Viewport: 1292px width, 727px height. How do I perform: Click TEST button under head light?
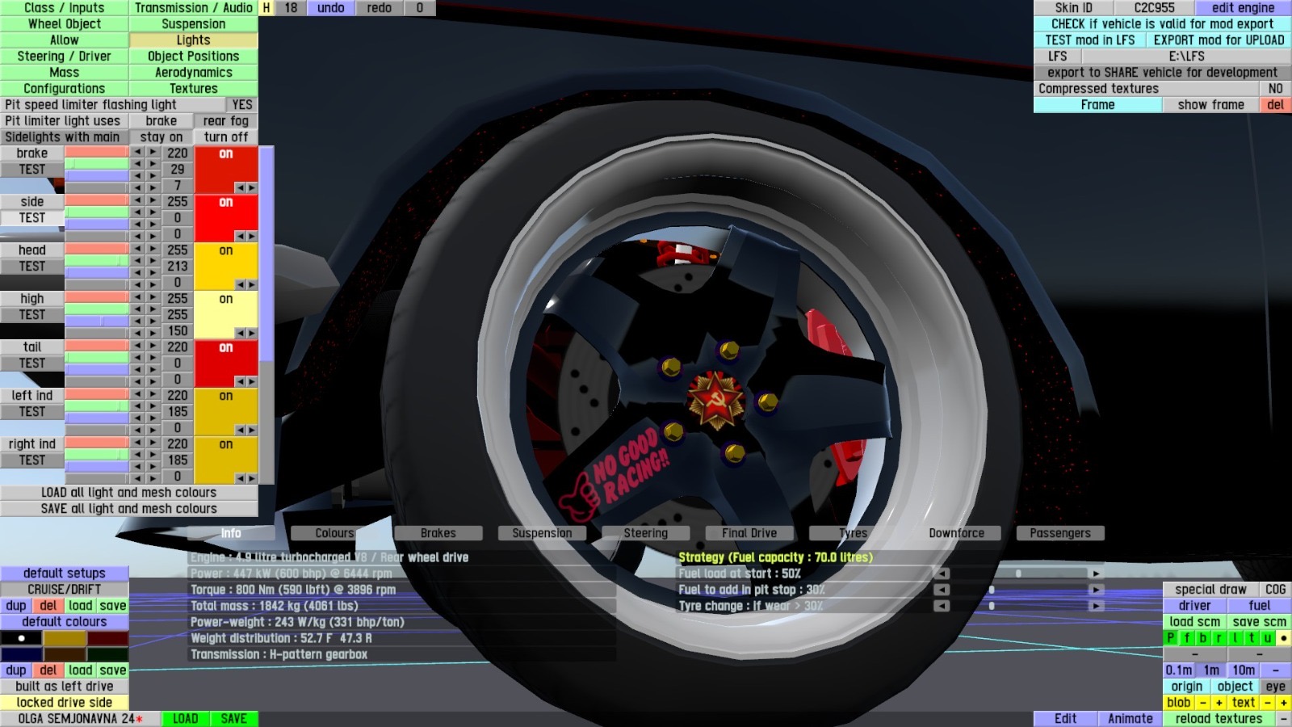click(x=32, y=267)
